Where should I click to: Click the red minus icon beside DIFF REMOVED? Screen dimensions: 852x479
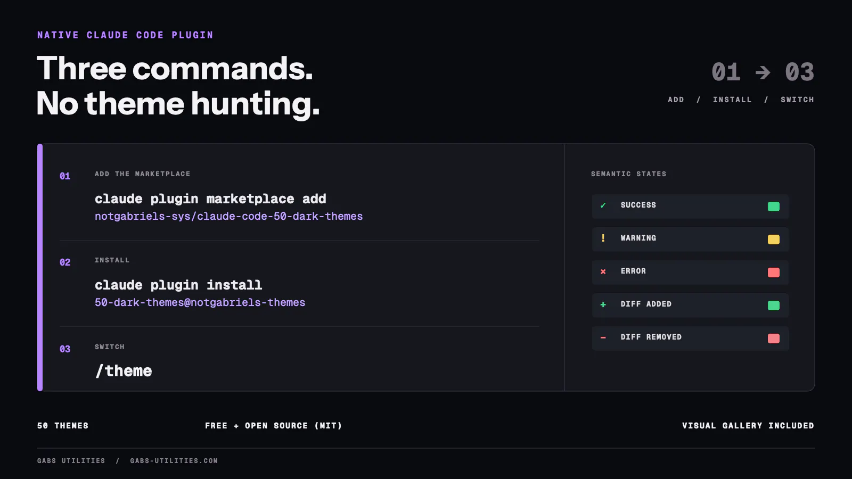pos(603,337)
